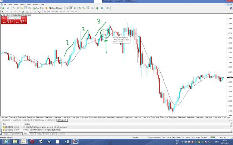Switch timeframe to M30

click(57, 11)
